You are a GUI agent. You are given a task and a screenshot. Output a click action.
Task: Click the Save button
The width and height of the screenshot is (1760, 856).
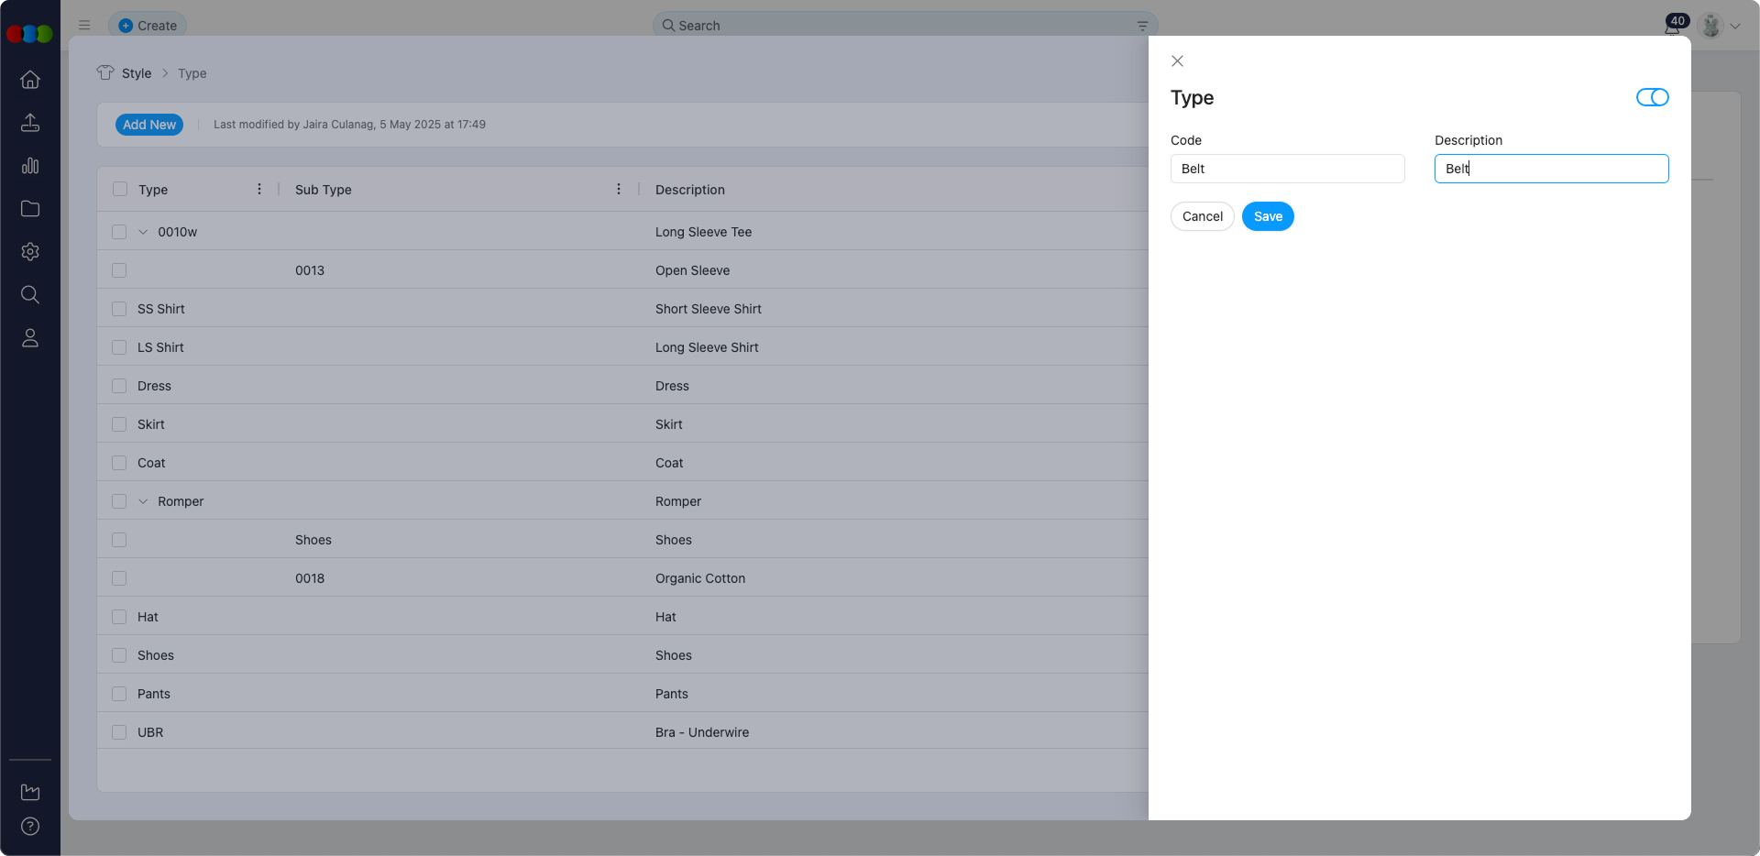click(1268, 216)
